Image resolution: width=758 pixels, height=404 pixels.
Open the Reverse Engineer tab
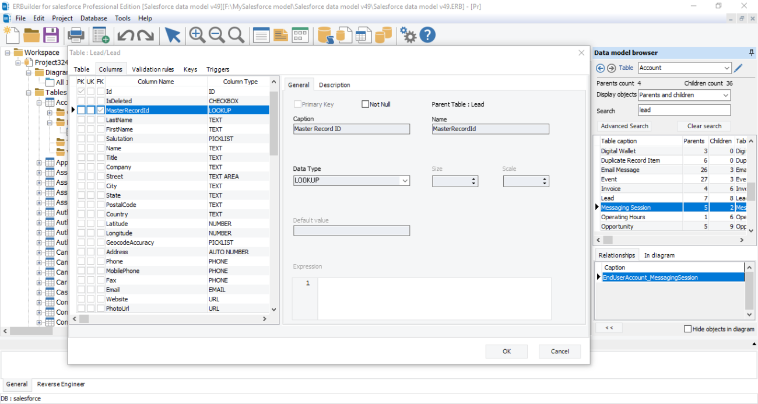[61, 384]
